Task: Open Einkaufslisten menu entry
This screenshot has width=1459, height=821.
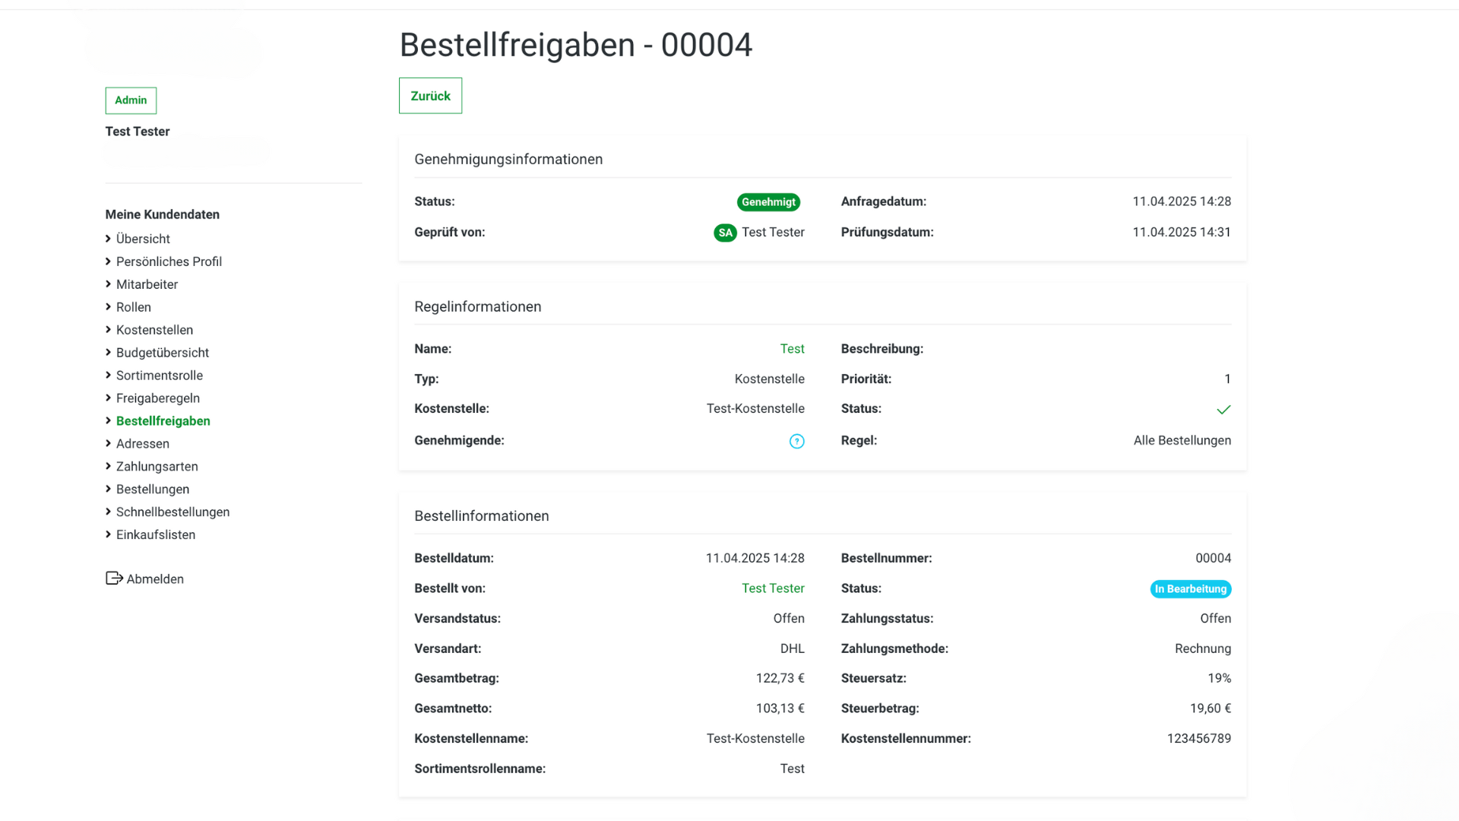Action: (x=155, y=535)
